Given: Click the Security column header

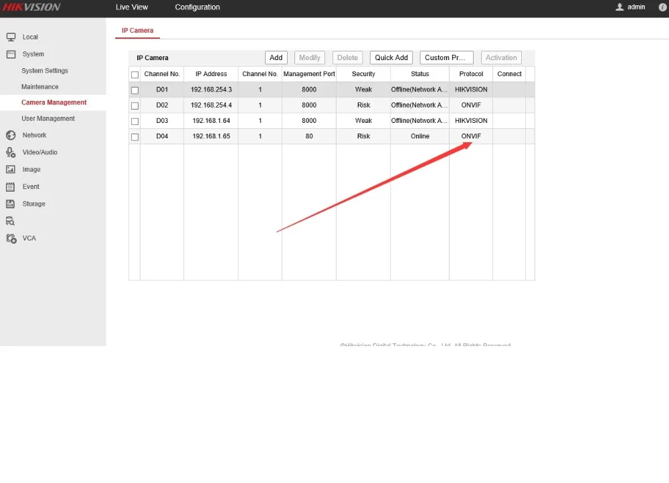Looking at the screenshot, I should coord(363,74).
